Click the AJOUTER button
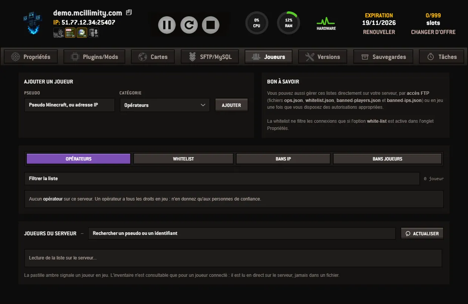The height and width of the screenshot is (304, 468). pyautogui.click(x=231, y=105)
